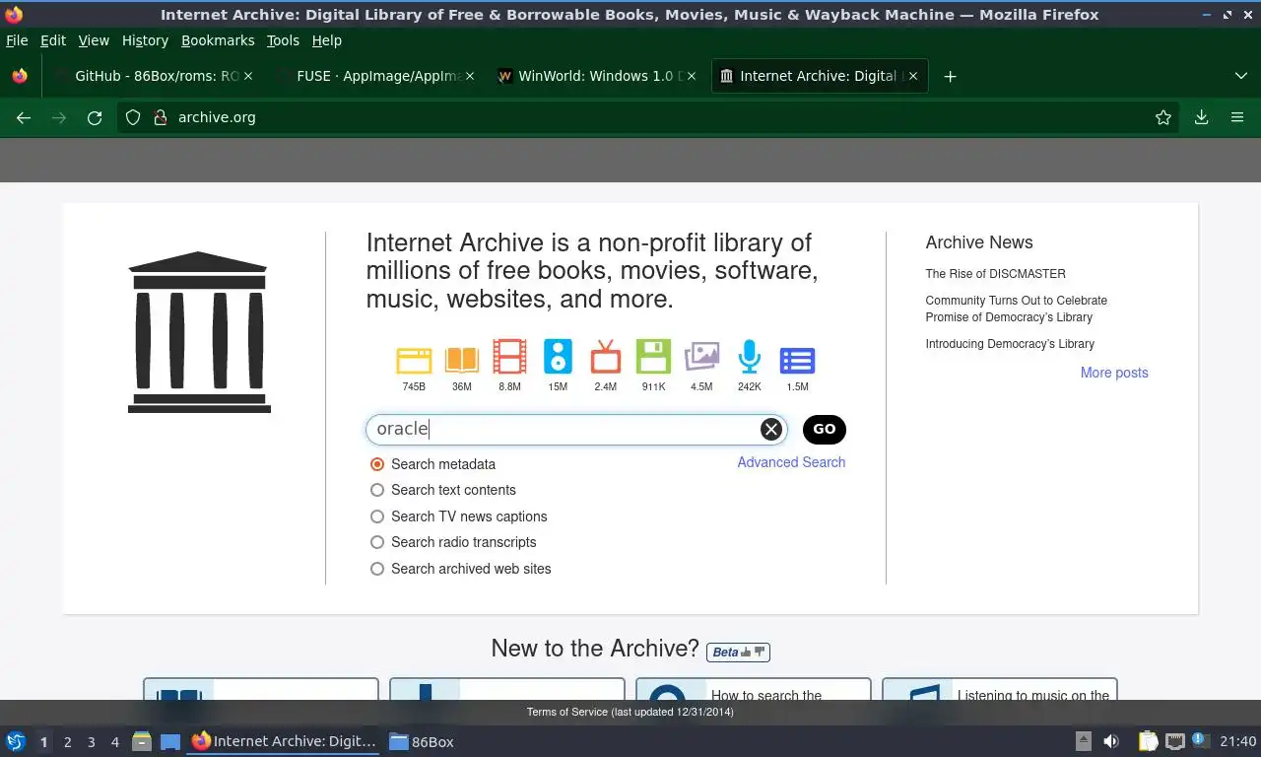1261x757 pixels.
Task: Switch to virtual desktop 2 in taskbar
Action: coord(67,742)
